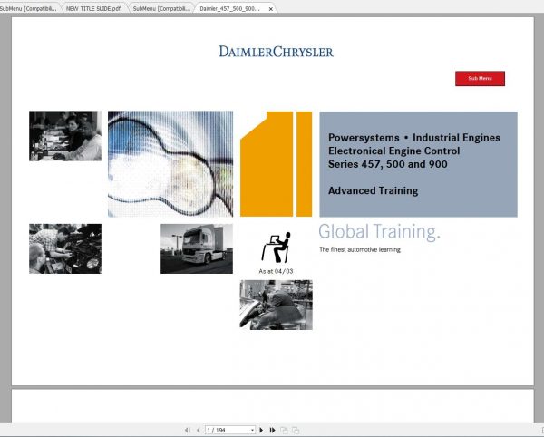The image size is (544, 437).
Task: Click the previous view icon in the page bar
Action: pos(284,430)
